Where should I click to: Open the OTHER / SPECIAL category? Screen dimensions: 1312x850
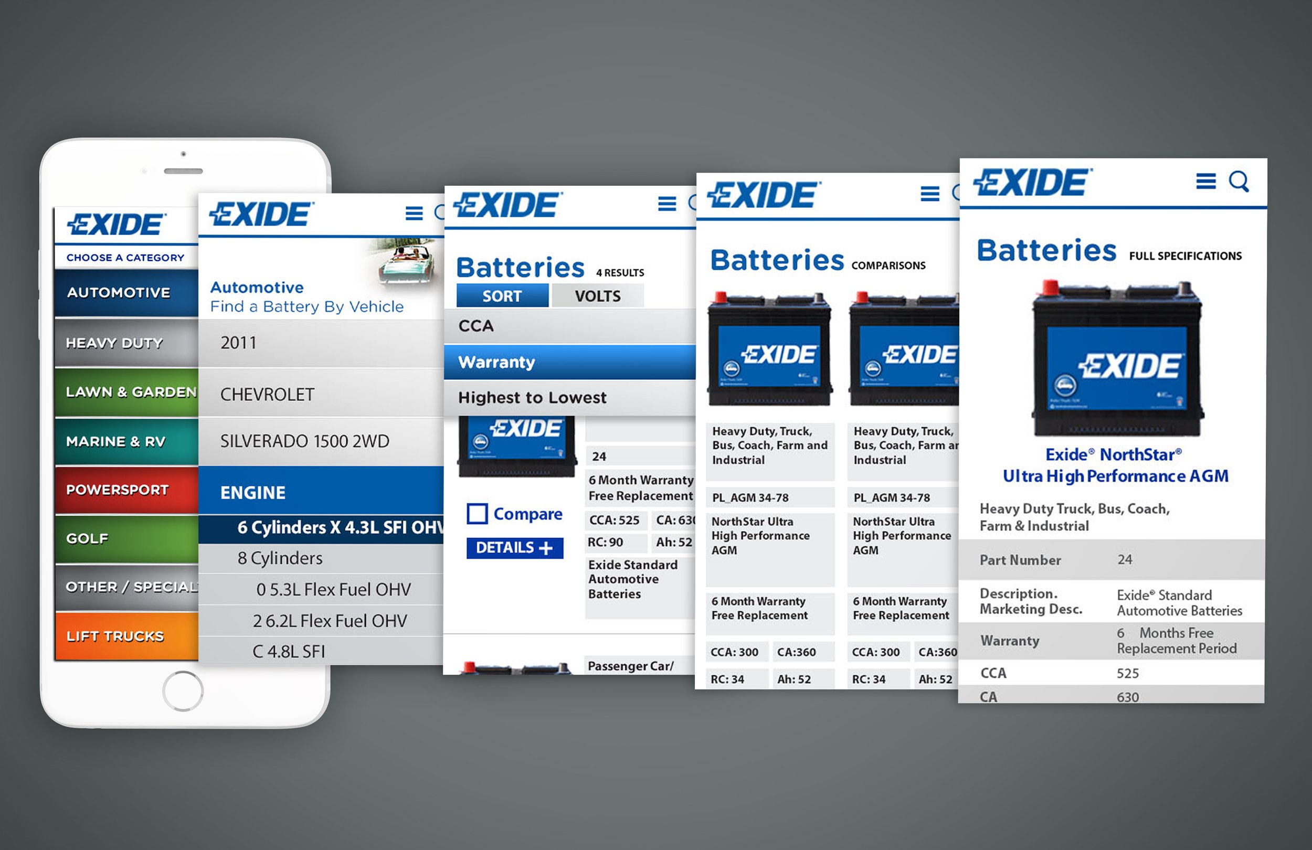pyautogui.click(x=126, y=587)
